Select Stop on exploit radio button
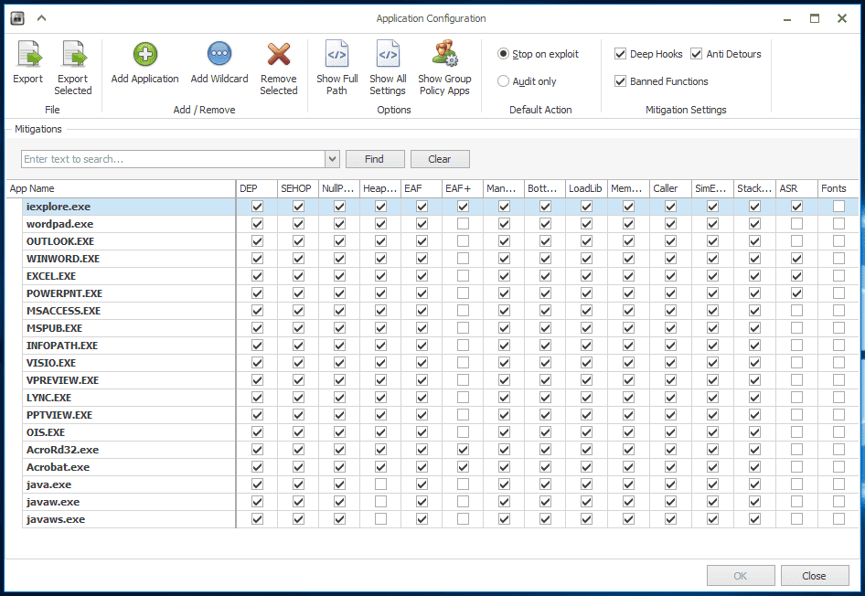865x596 pixels. click(503, 54)
